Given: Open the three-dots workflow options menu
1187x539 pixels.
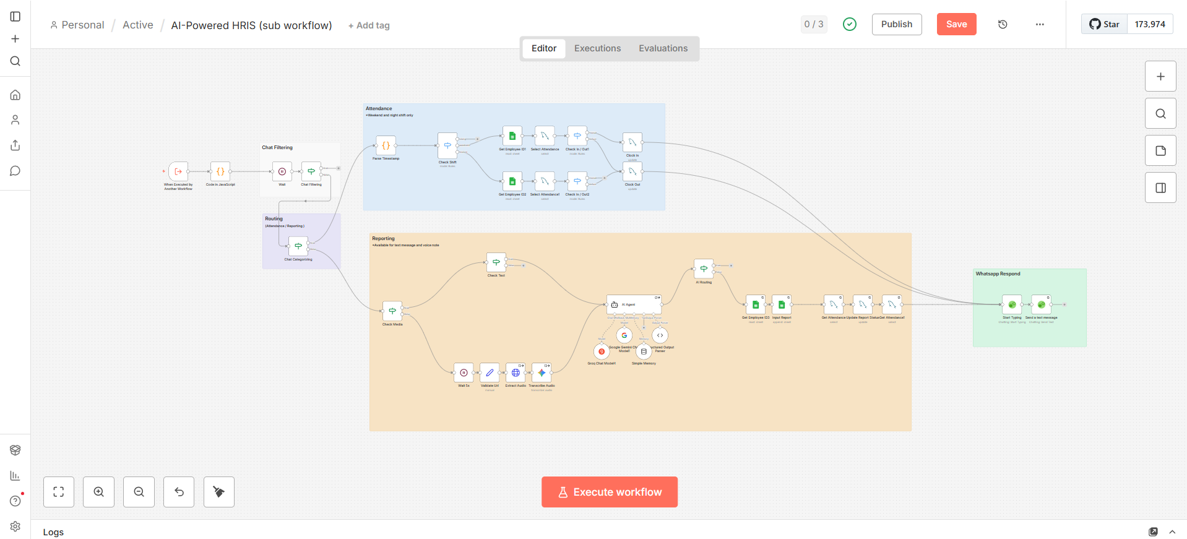Looking at the screenshot, I should 1040,24.
